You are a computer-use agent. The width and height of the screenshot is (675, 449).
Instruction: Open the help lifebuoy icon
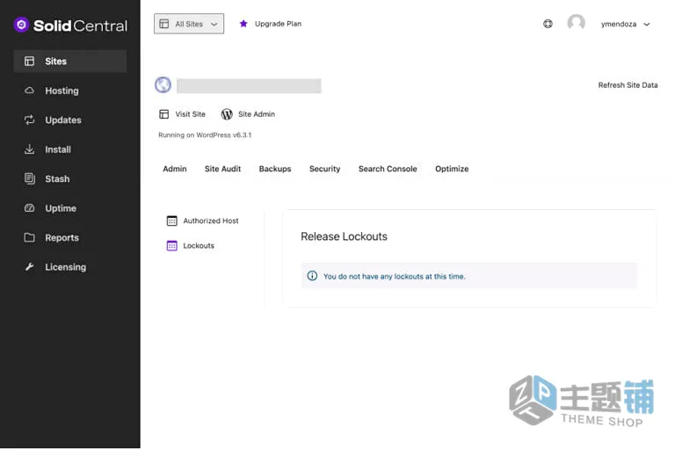pyautogui.click(x=548, y=24)
